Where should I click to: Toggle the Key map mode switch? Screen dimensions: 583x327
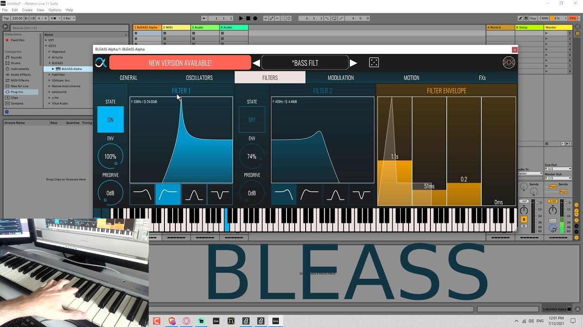532,18
